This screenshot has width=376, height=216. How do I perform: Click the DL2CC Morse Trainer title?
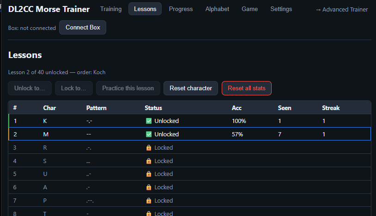(x=49, y=9)
